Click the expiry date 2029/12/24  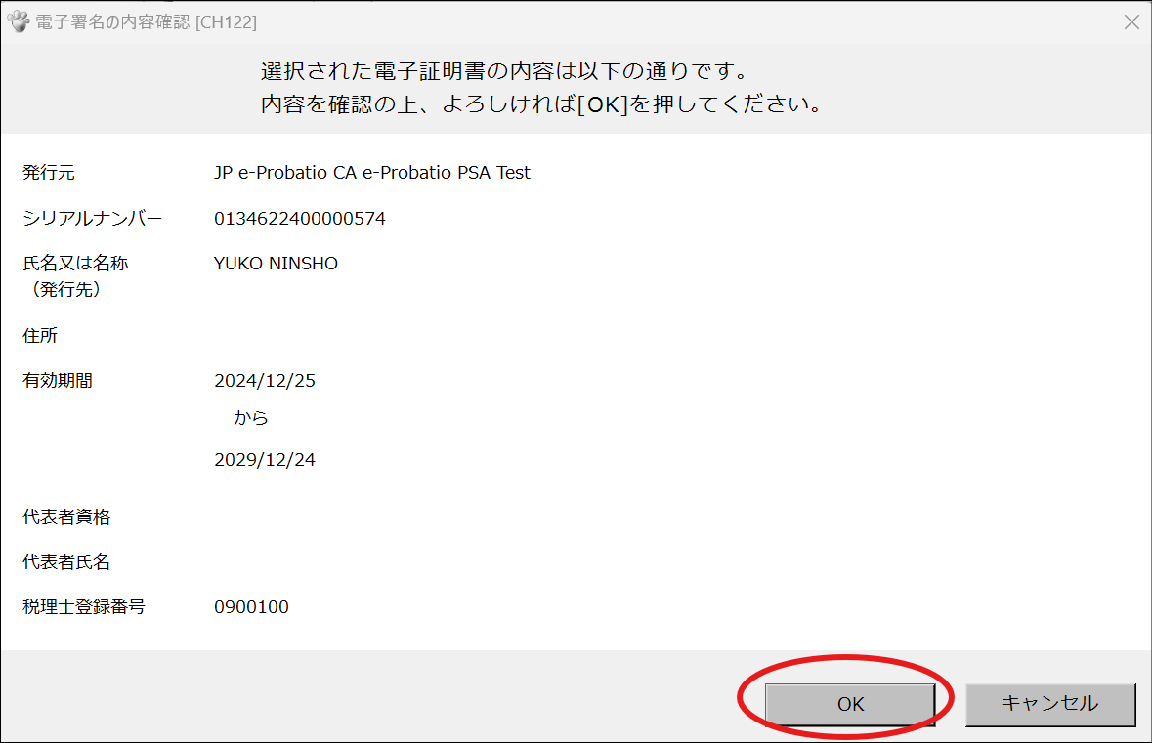[265, 459]
